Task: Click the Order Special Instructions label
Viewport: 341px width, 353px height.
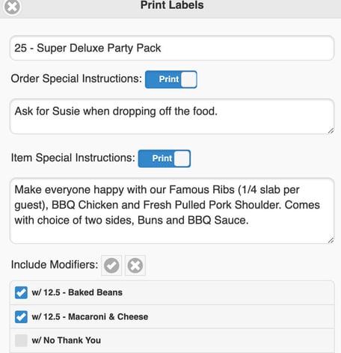Action: [x=76, y=79]
